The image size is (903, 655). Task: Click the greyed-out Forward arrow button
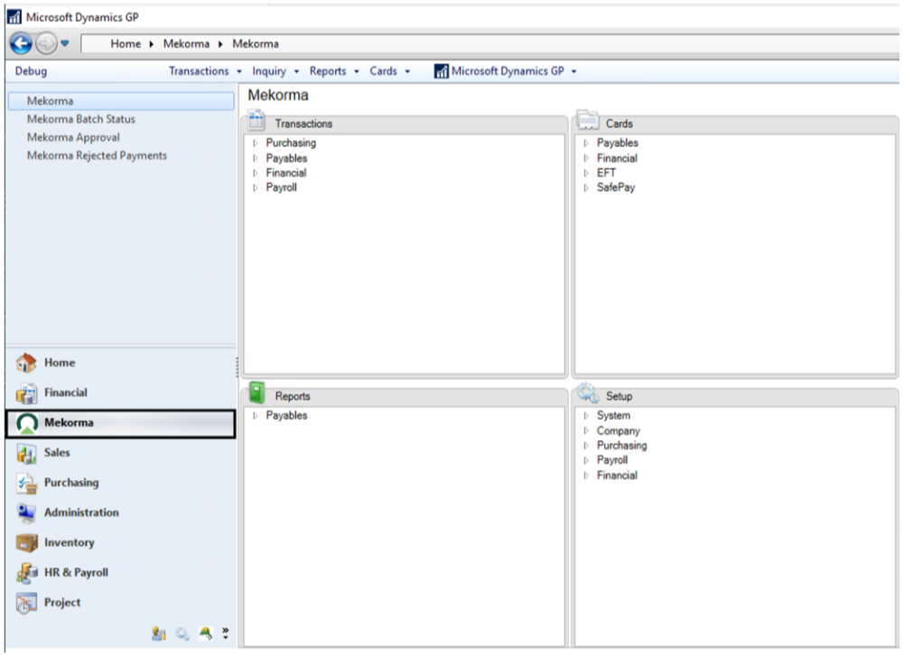(x=46, y=43)
